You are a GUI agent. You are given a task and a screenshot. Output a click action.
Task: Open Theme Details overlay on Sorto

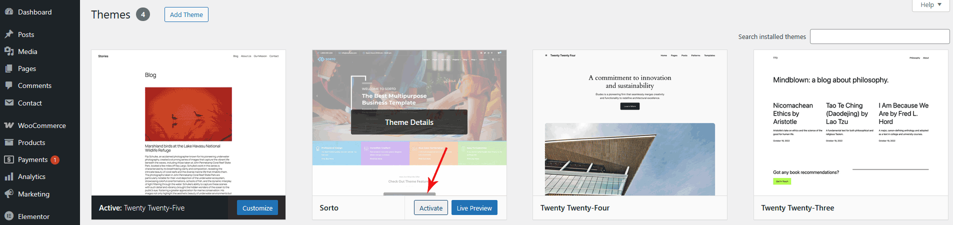[409, 122]
